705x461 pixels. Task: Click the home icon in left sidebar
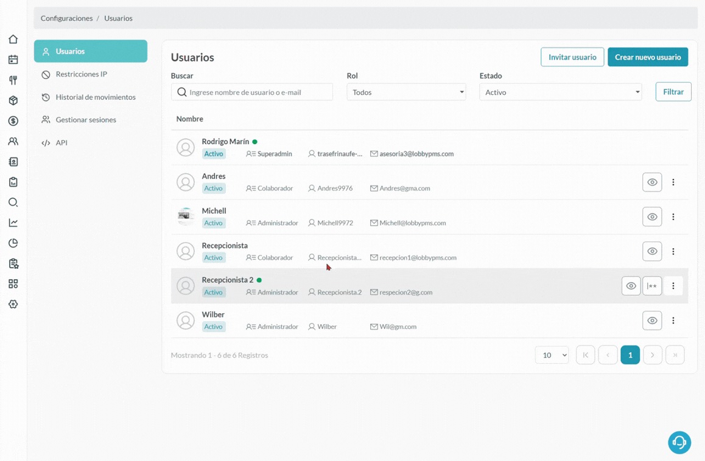click(13, 40)
